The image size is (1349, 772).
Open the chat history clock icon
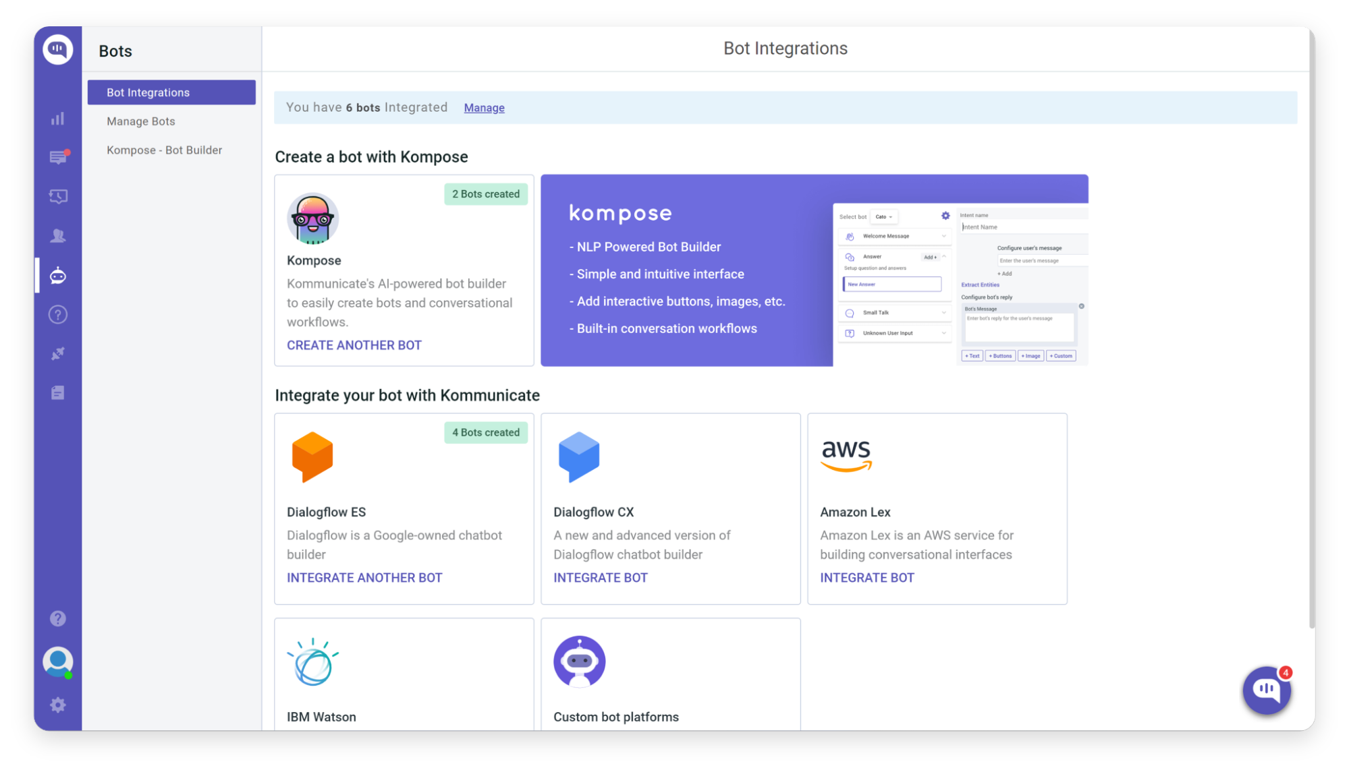(x=58, y=196)
